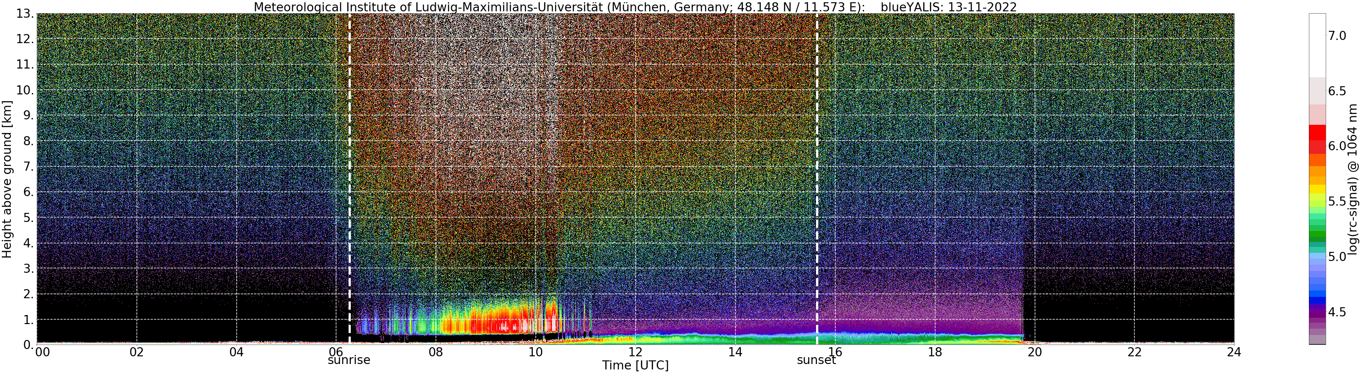Click the dashed sunset marker line

[817, 179]
